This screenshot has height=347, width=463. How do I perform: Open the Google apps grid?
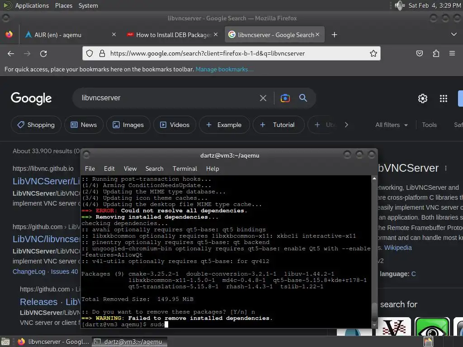443,98
